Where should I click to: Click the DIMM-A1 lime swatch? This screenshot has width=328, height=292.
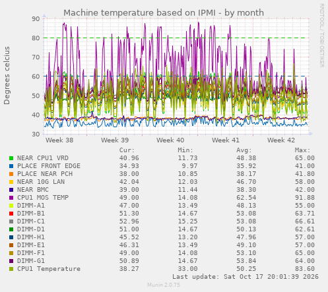11,206
